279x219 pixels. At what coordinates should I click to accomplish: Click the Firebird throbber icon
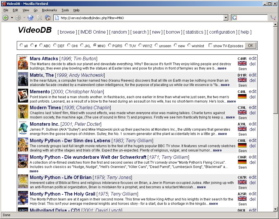[x=273, y=17]
